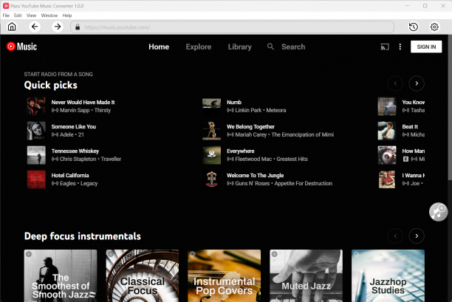The height and width of the screenshot is (302, 452).
Task: Open the Greatest Hits album link
Action: click(292, 159)
